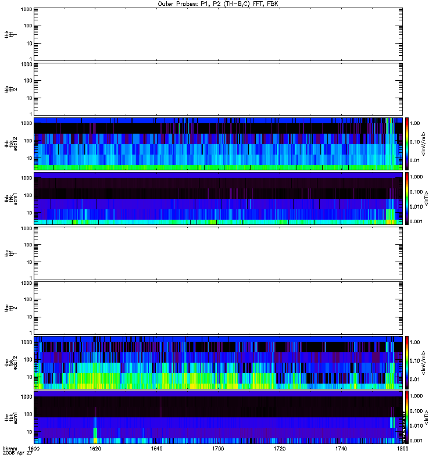Click the empty thb fff 2 plot panel
This screenshot has height=465, width=436.
click(x=218, y=89)
